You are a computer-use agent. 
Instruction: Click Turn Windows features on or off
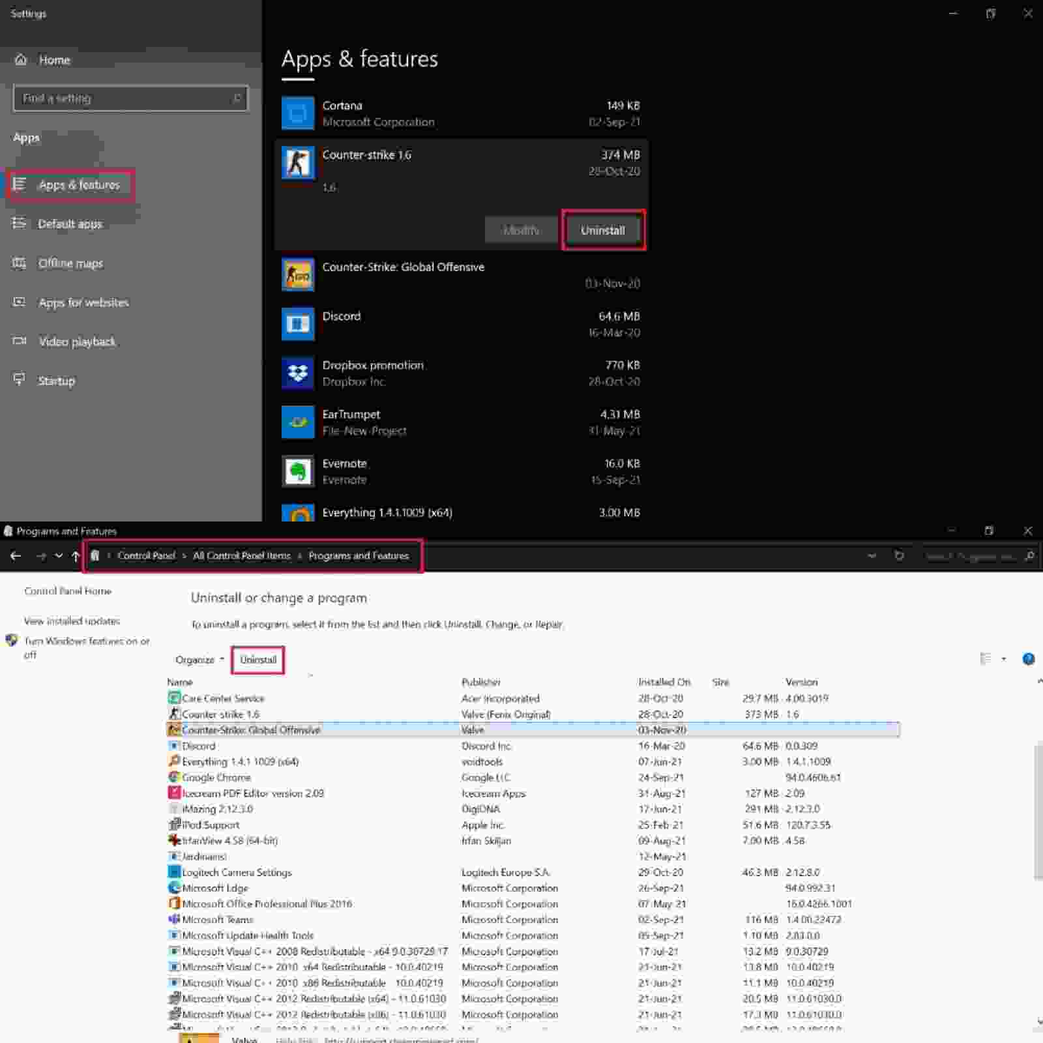click(x=87, y=647)
